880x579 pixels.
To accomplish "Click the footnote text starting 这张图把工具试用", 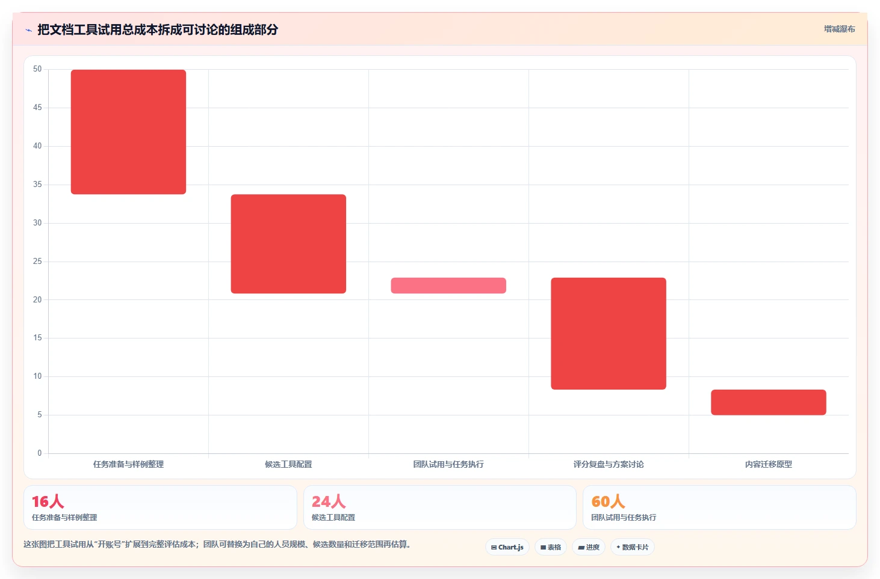I will (x=217, y=544).
